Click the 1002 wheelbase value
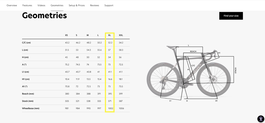Image resolution: width=265 pixels, height=123 pixels. tap(111, 108)
